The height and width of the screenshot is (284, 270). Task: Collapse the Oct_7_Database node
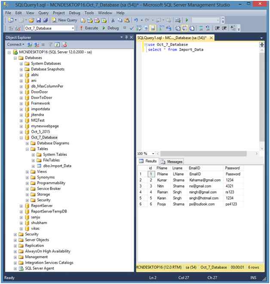(x=21, y=138)
